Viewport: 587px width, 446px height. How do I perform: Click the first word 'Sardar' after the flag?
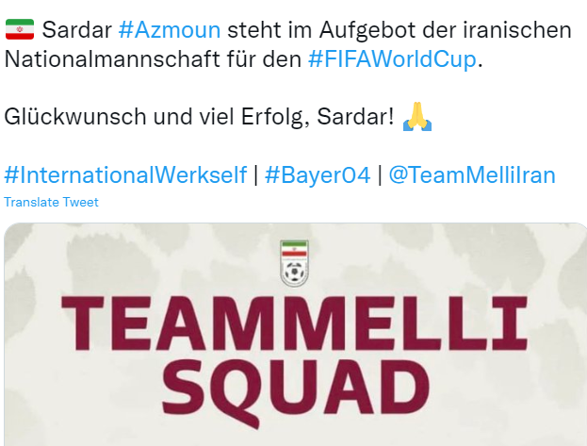pyautogui.click(x=76, y=30)
